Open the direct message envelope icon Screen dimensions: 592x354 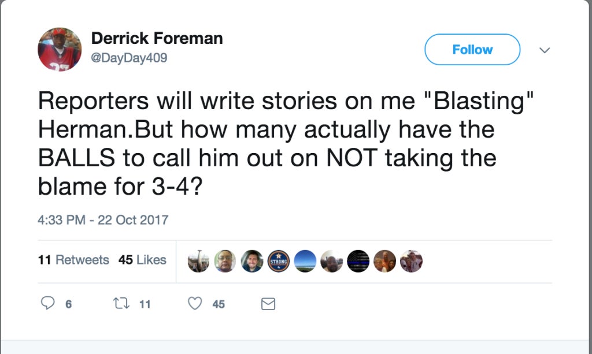pos(268,304)
